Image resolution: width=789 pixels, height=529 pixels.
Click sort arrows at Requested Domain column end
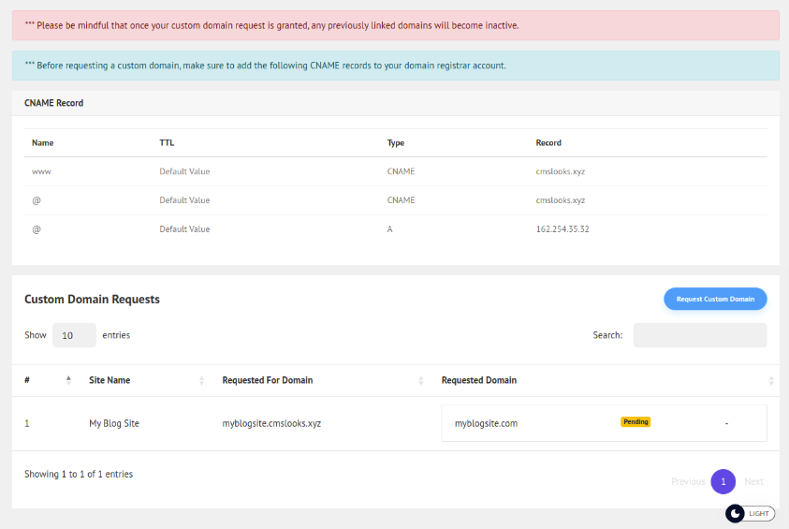(771, 381)
